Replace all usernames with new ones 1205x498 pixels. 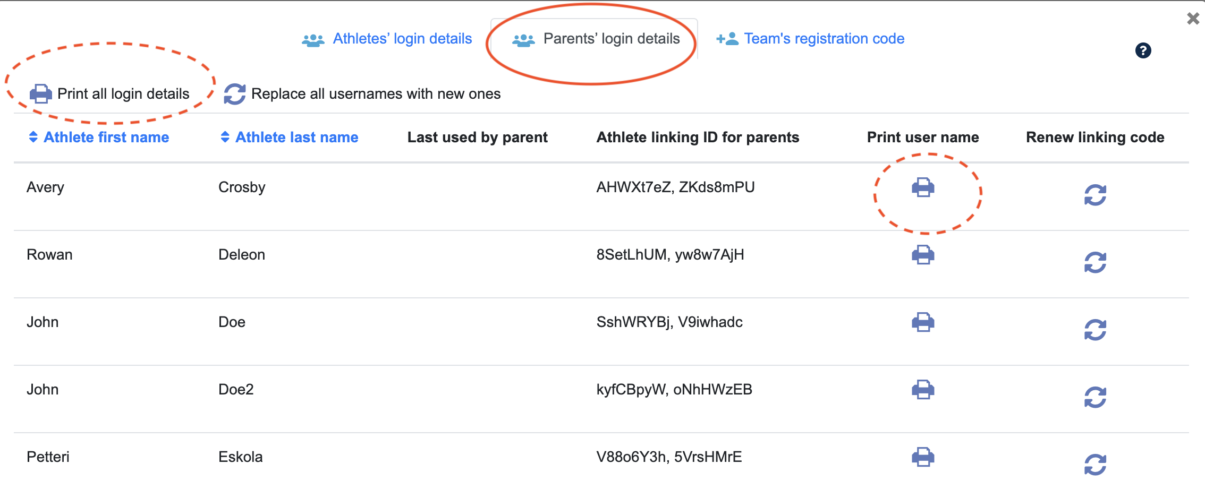point(375,94)
